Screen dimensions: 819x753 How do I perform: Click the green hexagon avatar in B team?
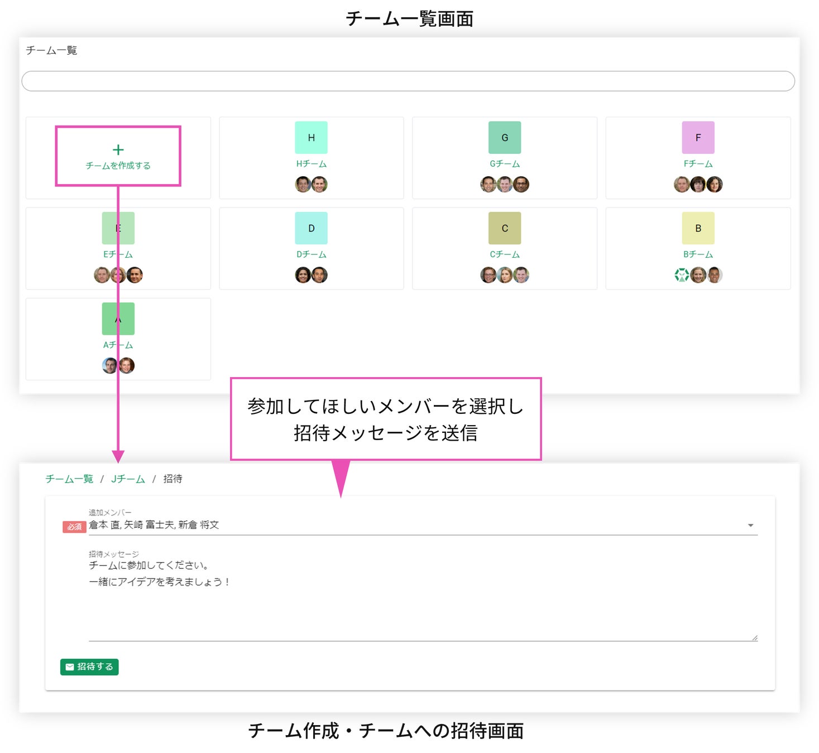(x=682, y=275)
